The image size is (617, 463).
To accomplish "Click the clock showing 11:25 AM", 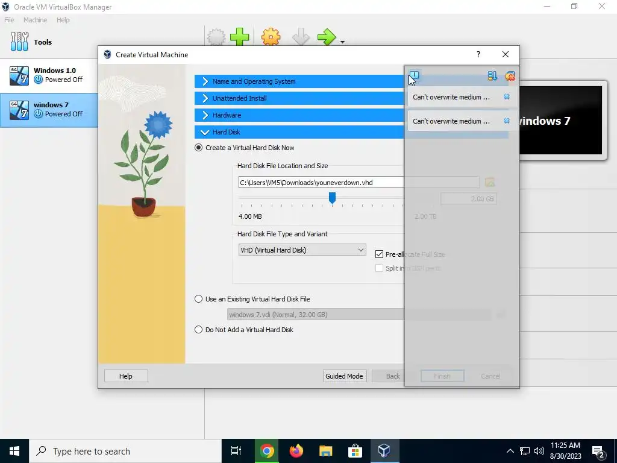I will click(x=565, y=446).
